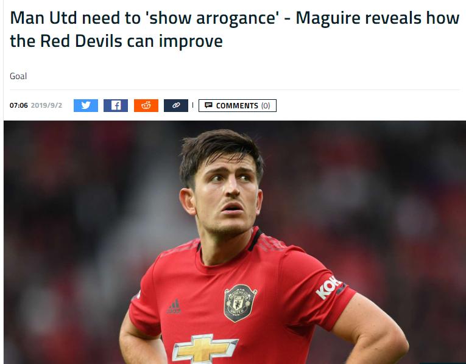Open the Maguire article photo
Viewport: 466px width, 364px height.
pyautogui.click(x=235, y=242)
